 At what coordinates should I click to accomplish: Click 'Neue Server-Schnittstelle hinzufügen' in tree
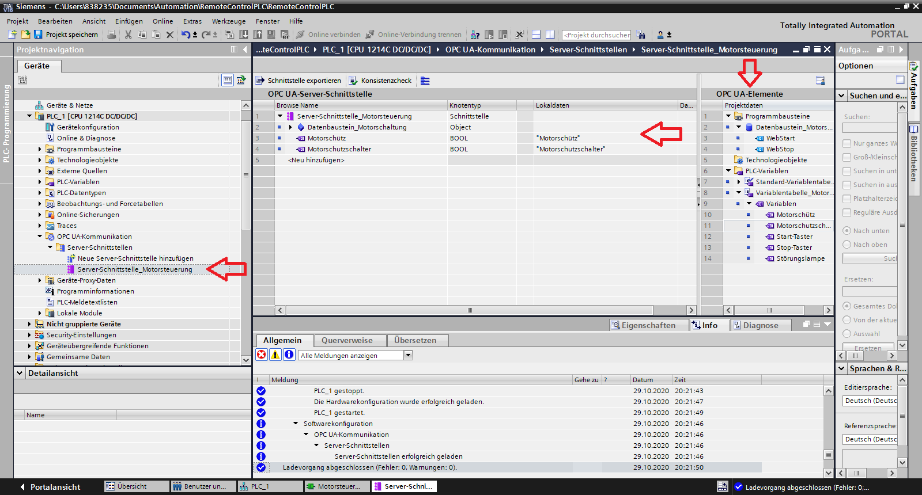click(135, 258)
